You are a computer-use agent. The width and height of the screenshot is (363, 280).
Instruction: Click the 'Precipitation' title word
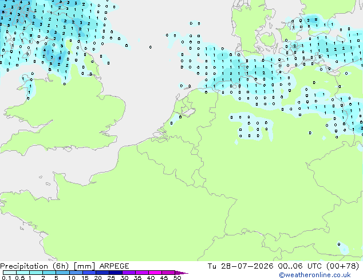coord(24,266)
